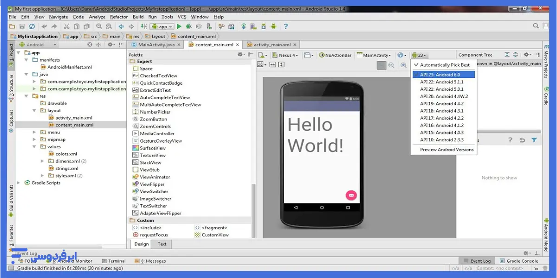Zoom in on the design preview
This screenshot has width=557, height=278.
click(x=403, y=65)
